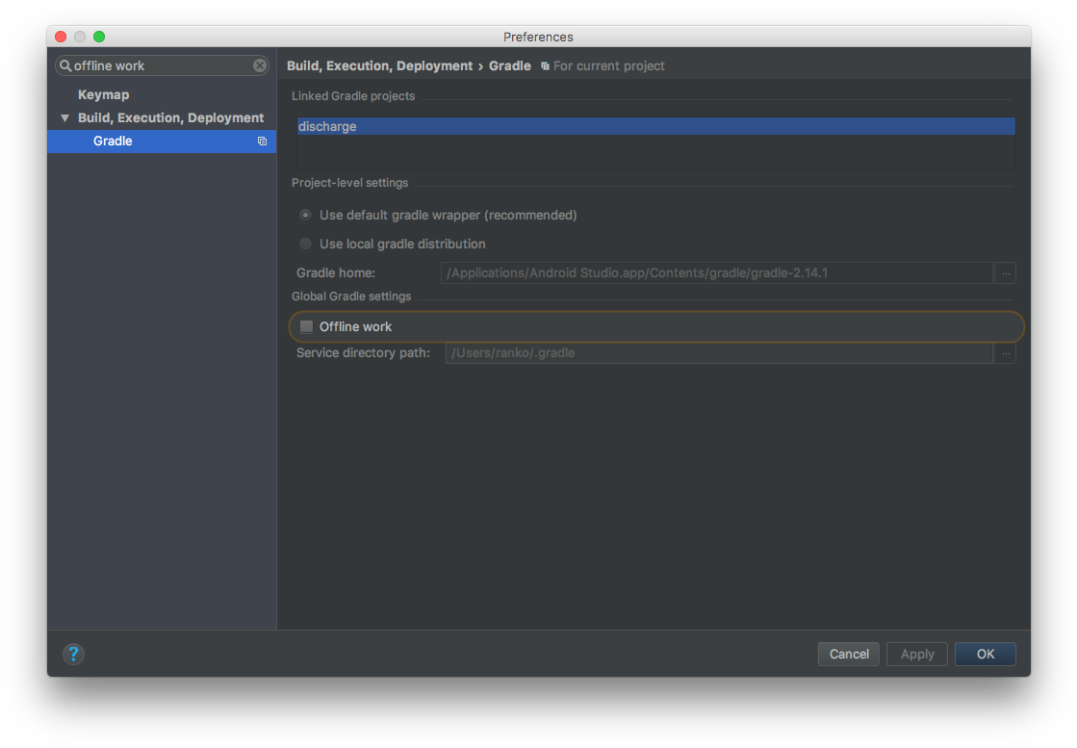Select the Build, Execution, Deployment category
Screen dimensions: 1077x748
pyautogui.click(x=170, y=118)
